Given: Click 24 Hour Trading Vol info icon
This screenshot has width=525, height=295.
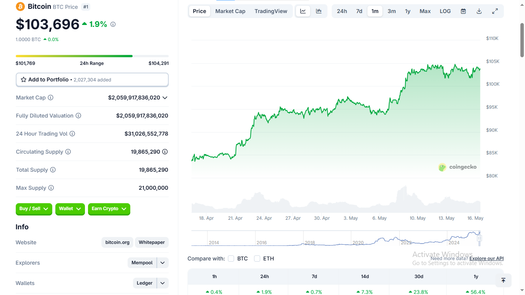Looking at the screenshot, I should tap(72, 134).
